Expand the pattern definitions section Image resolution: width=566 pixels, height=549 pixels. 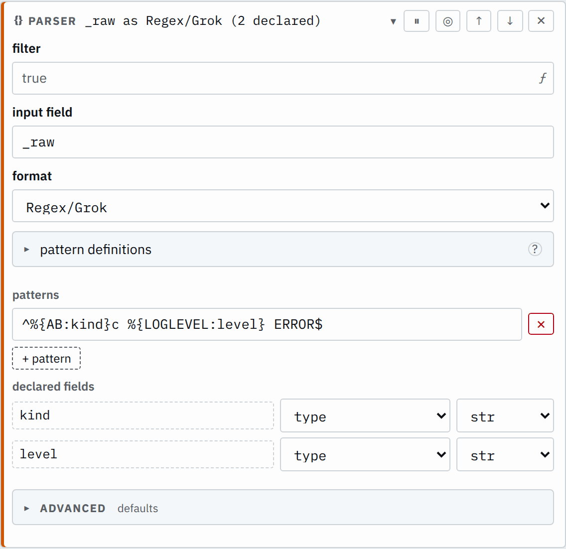click(283, 249)
